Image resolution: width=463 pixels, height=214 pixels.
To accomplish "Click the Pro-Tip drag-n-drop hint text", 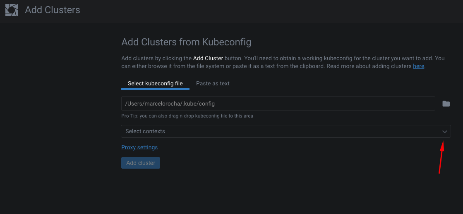I will click(x=187, y=116).
